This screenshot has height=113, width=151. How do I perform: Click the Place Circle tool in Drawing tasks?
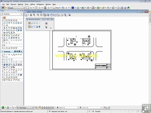pos(4,62)
